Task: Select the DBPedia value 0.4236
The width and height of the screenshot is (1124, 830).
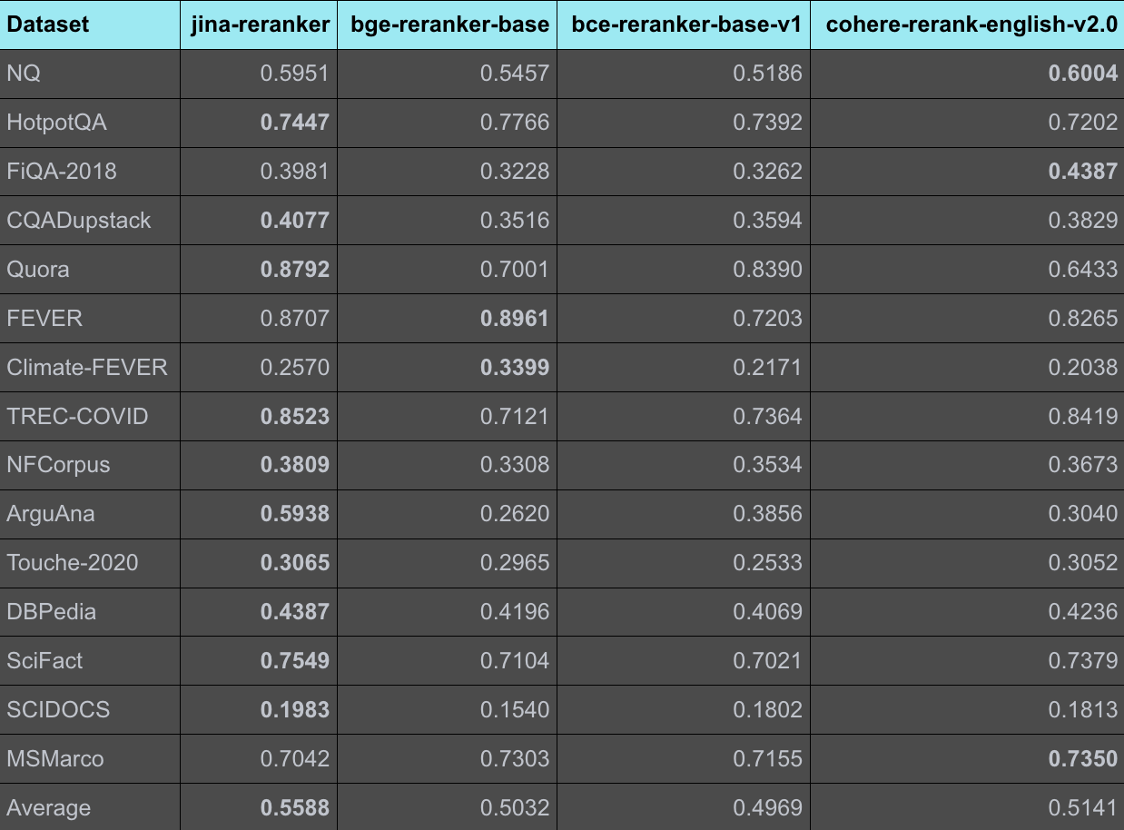Action: pyautogui.click(x=1083, y=612)
